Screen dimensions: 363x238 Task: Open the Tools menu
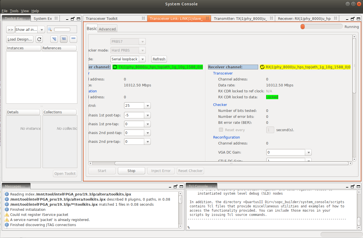pyautogui.click(x=14, y=11)
